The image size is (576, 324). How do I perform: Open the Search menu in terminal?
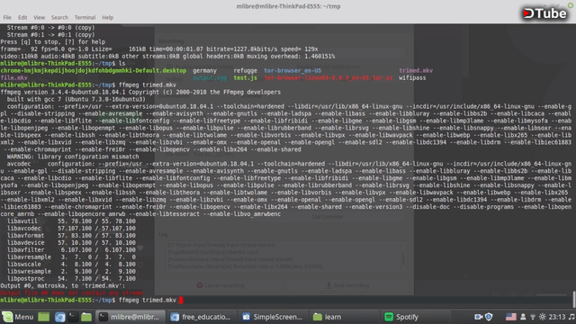point(59,17)
